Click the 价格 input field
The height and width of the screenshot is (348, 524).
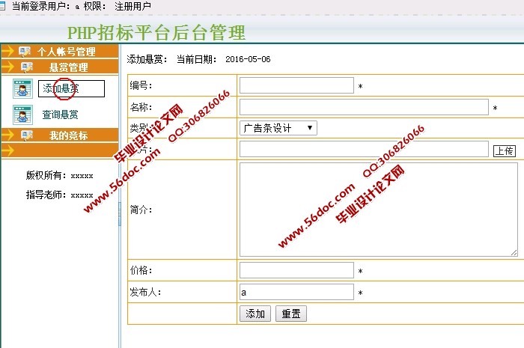click(296, 270)
